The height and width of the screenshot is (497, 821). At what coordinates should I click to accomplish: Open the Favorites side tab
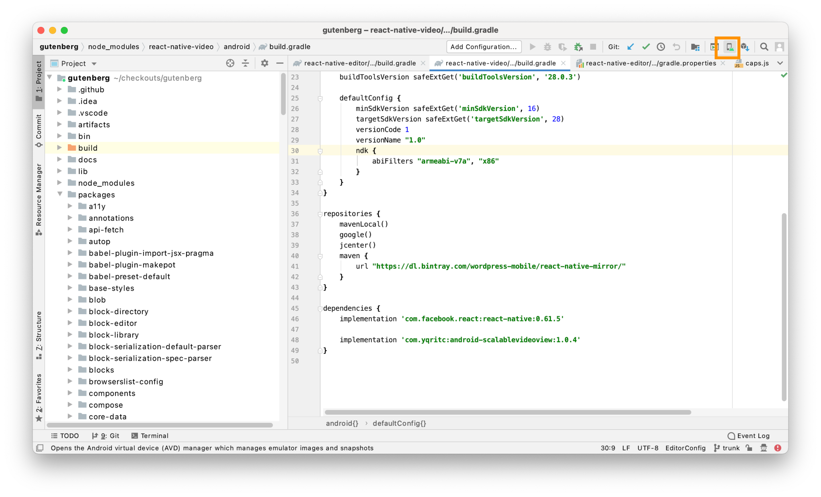[x=39, y=398]
